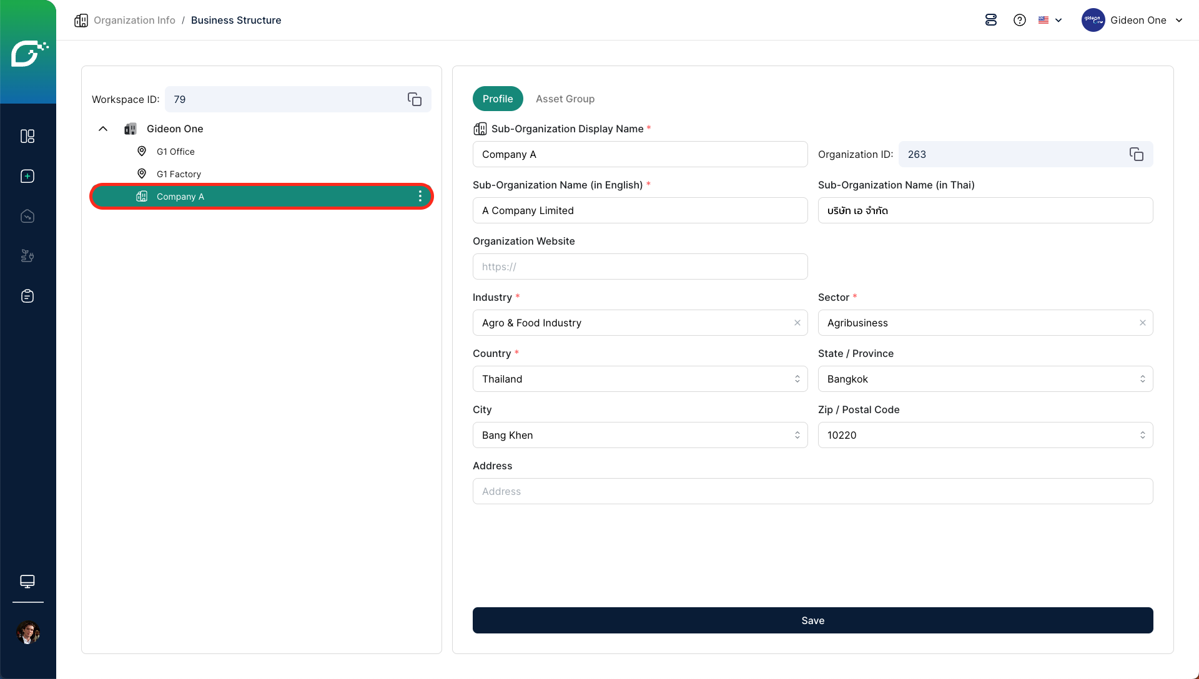Open the clipboard report sidebar icon
The width and height of the screenshot is (1199, 679).
point(27,296)
